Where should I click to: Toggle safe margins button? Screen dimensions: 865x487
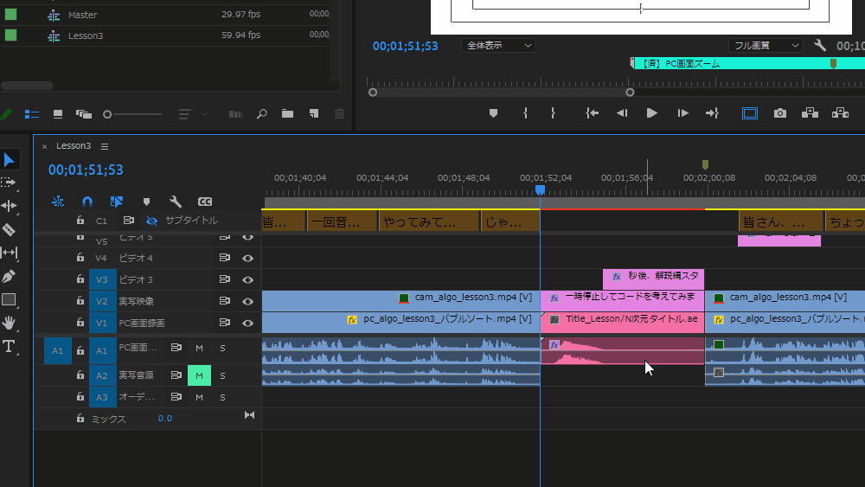pyautogui.click(x=750, y=113)
